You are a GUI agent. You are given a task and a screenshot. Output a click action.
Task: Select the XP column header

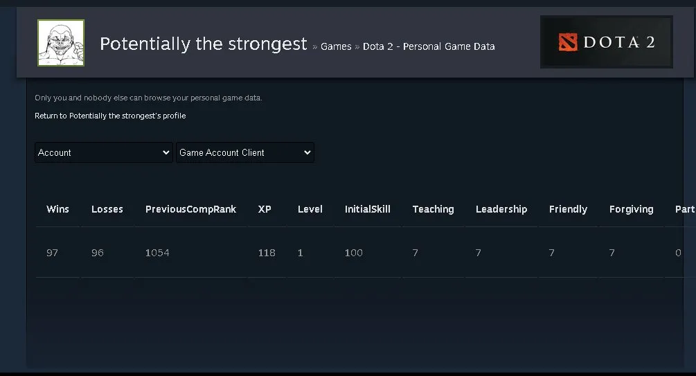[265, 209]
